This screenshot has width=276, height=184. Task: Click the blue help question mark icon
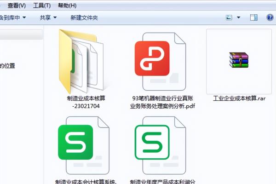pyautogui.click(x=270, y=17)
